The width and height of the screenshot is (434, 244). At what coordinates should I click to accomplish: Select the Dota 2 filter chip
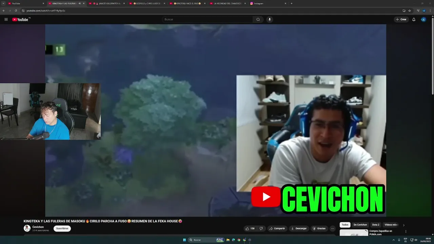[376, 225]
